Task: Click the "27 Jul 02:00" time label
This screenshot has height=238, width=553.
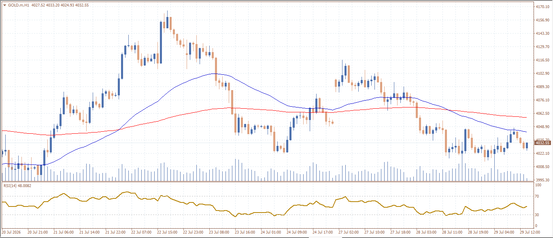Action: [x=349, y=232]
